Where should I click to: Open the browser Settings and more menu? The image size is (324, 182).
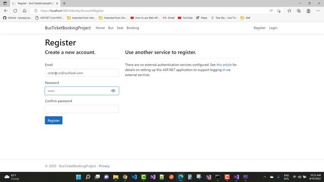point(318,11)
